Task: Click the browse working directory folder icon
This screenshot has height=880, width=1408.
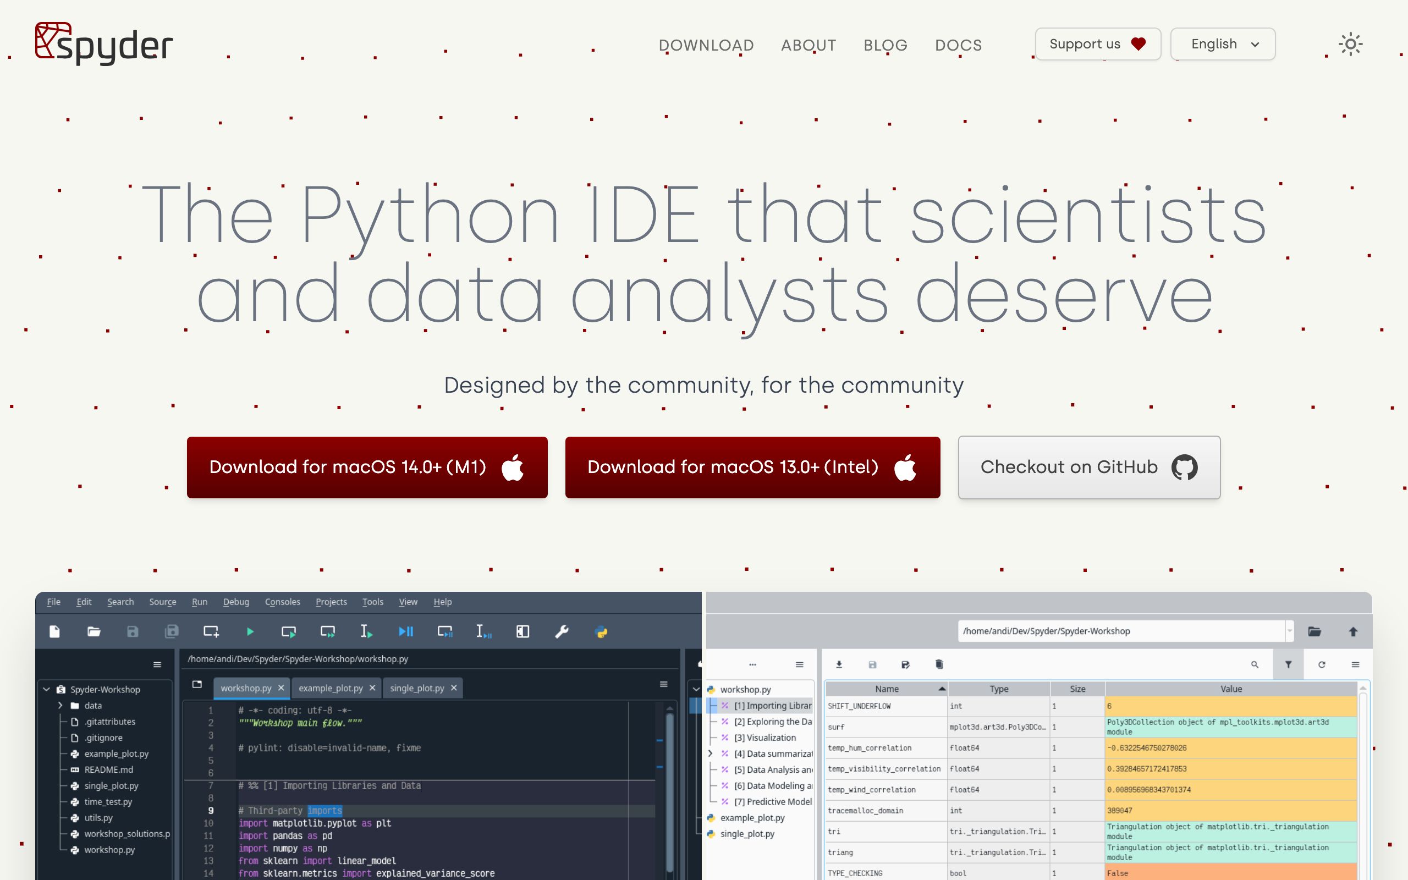Action: (x=1314, y=631)
